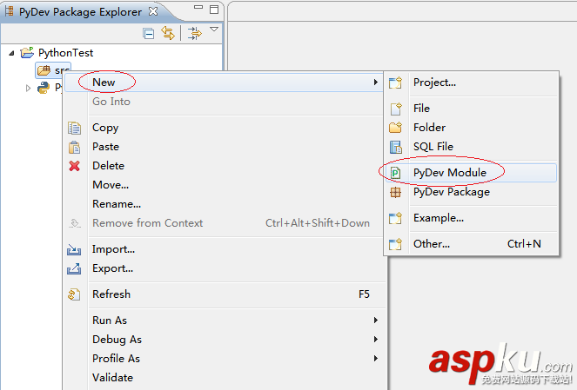
Task: Click the Export arrow icon
Action: (74, 268)
